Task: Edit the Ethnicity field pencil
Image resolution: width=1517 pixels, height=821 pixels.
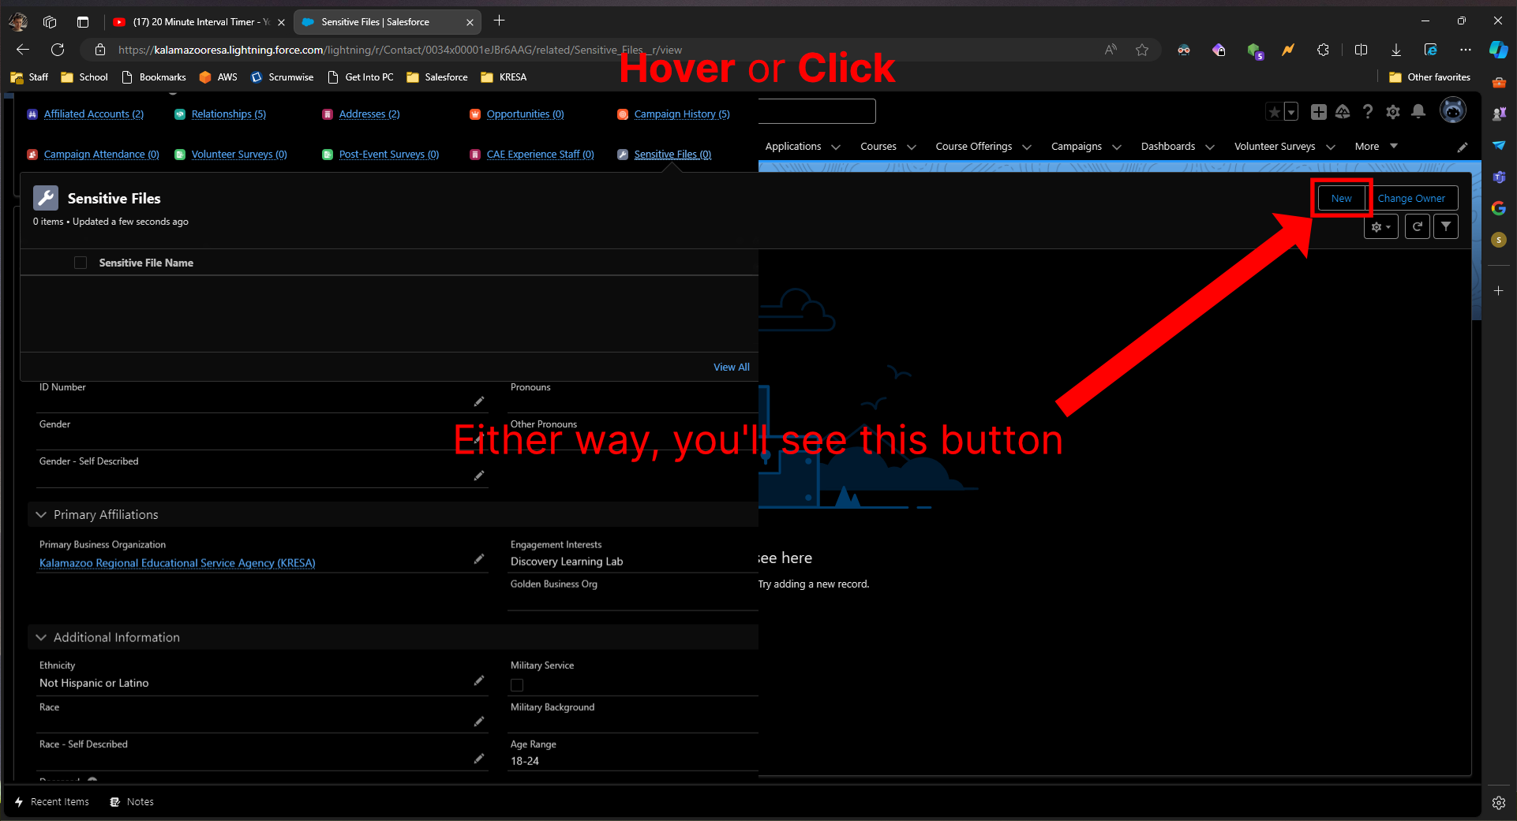Action: click(479, 681)
